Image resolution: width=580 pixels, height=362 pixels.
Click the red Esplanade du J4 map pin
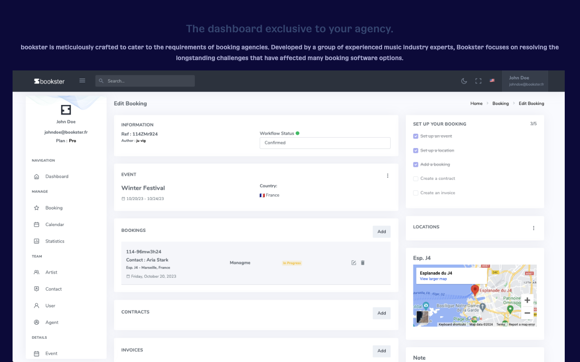[x=475, y=290]
